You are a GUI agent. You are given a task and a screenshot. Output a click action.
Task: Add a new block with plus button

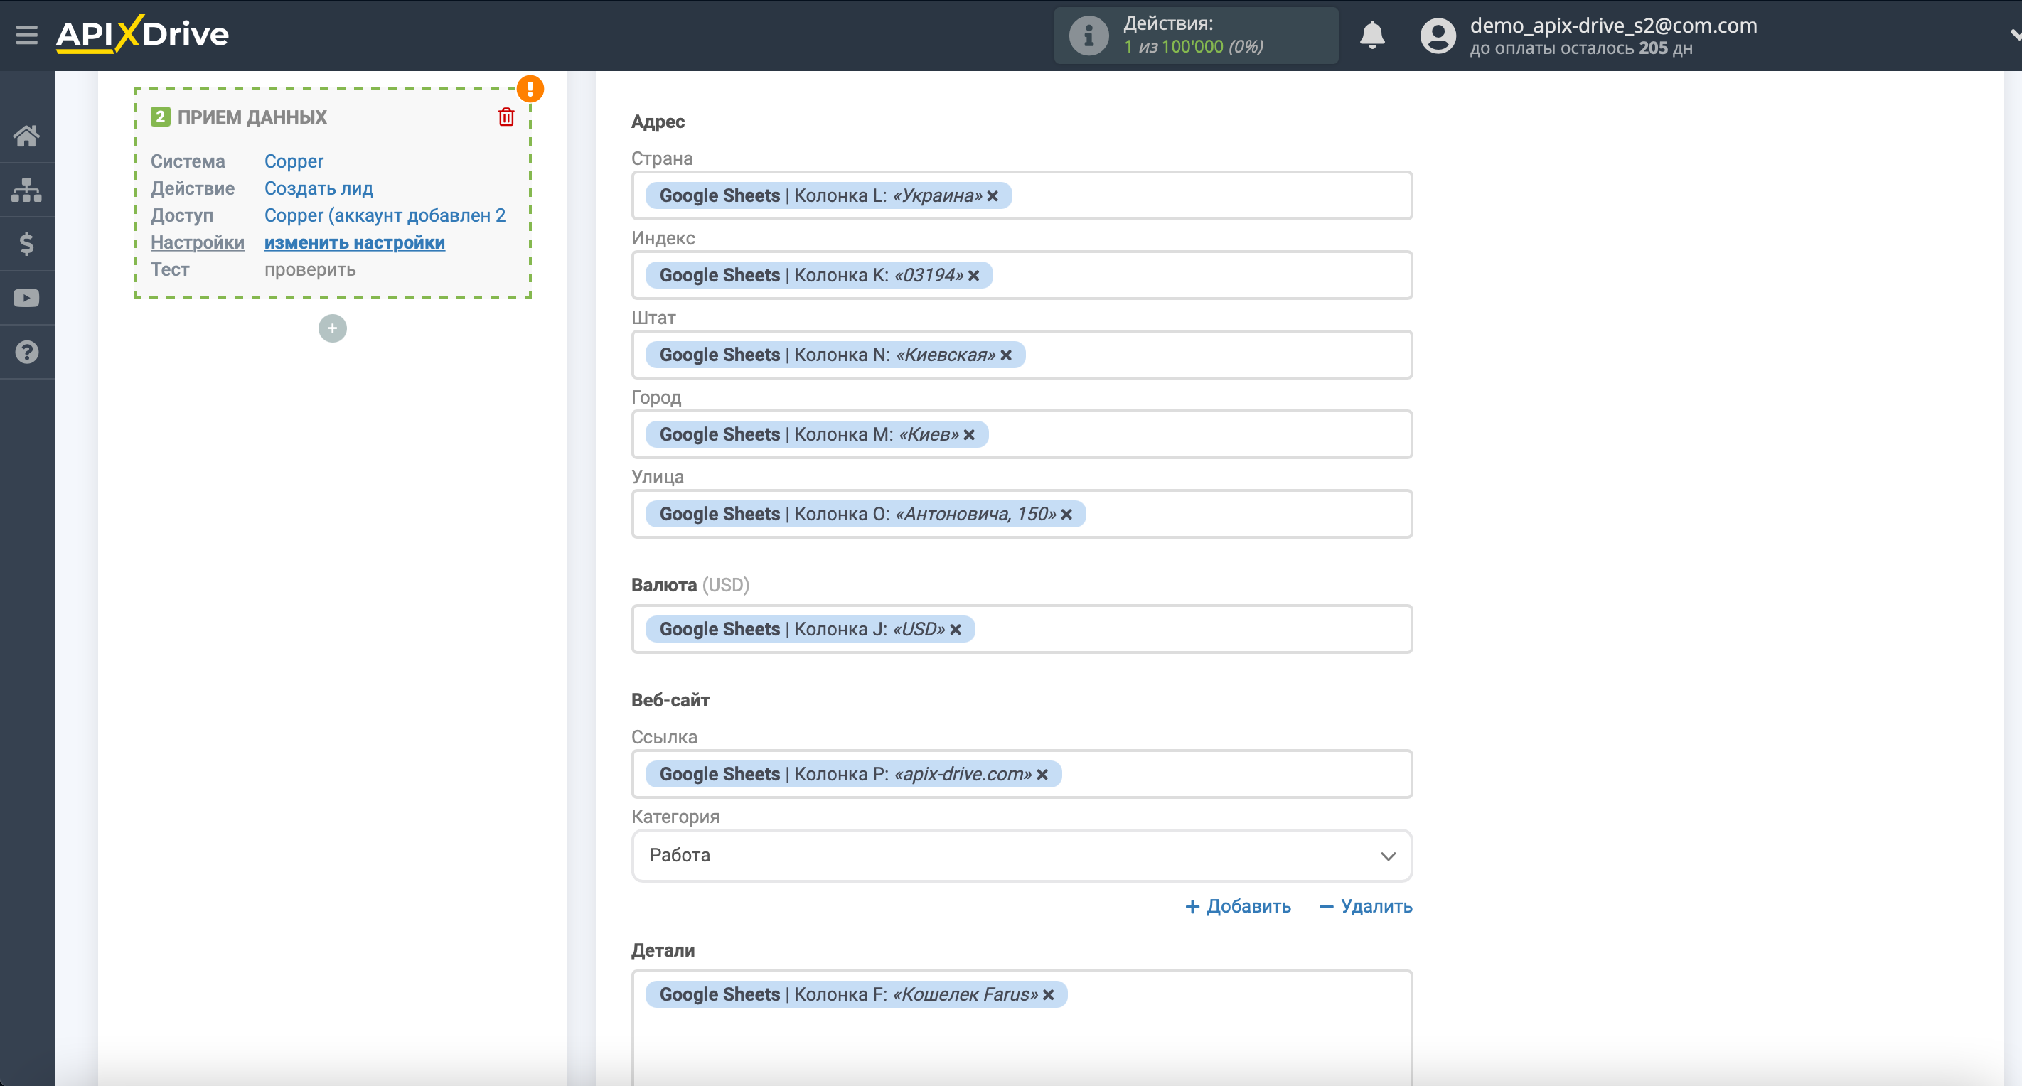click(x=333, y=328)
